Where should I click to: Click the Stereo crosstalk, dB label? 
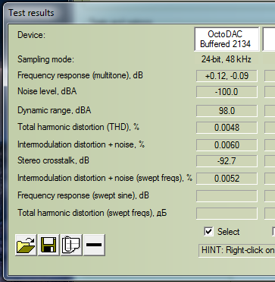point(53,160)
